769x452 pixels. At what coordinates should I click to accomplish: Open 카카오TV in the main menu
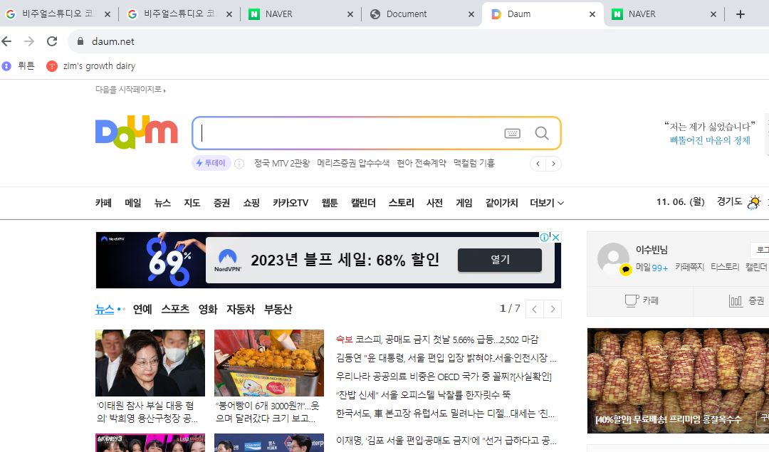click(291, 202)
